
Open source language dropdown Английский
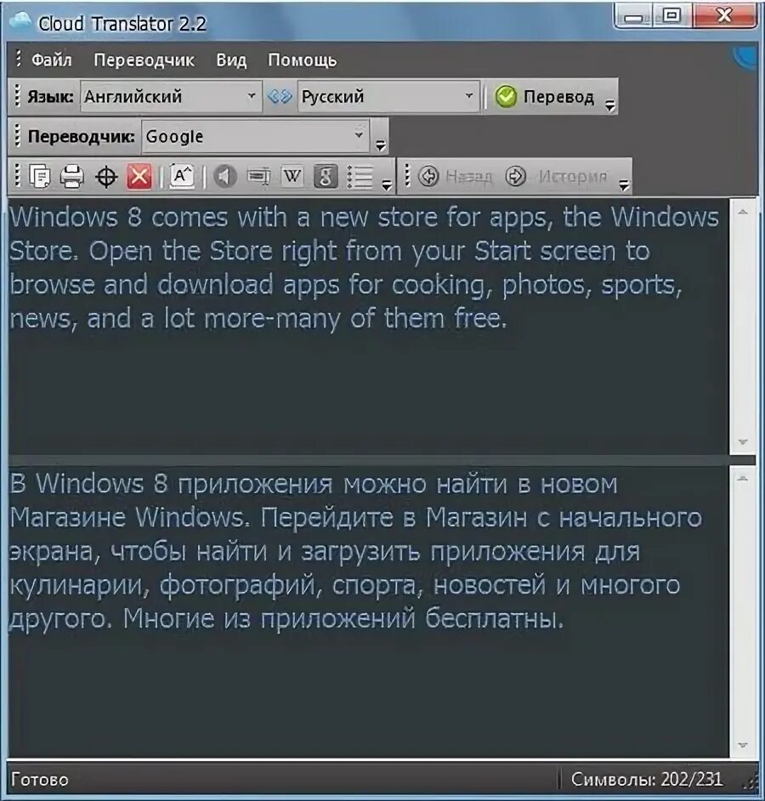point(171,96)
